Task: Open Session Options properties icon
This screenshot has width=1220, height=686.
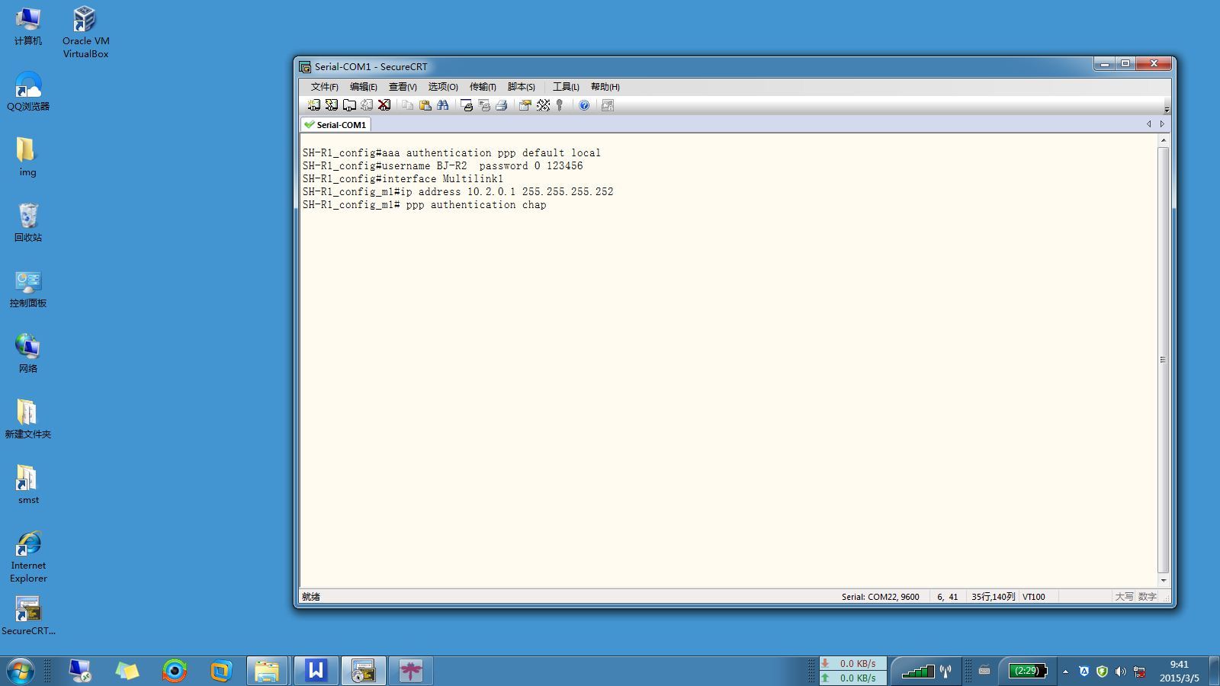Action: point(525,105)
